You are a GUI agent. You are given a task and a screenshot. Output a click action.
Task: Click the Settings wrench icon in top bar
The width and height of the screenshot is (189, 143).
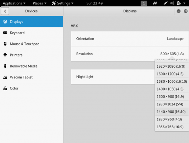point(54,3)
